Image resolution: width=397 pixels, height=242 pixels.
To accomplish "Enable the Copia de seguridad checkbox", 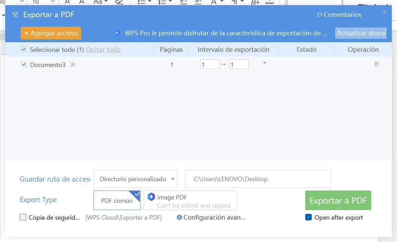I will coord(23,217).
